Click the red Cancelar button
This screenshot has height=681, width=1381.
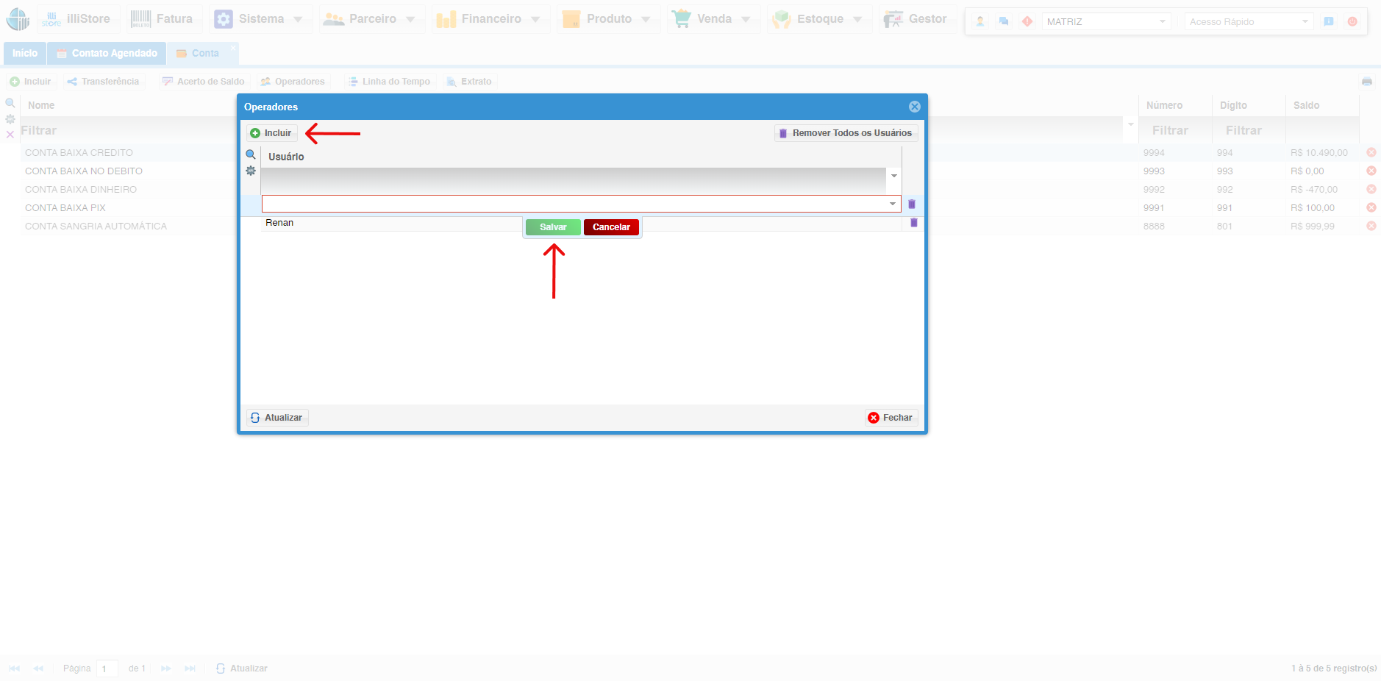pos(611,227)
